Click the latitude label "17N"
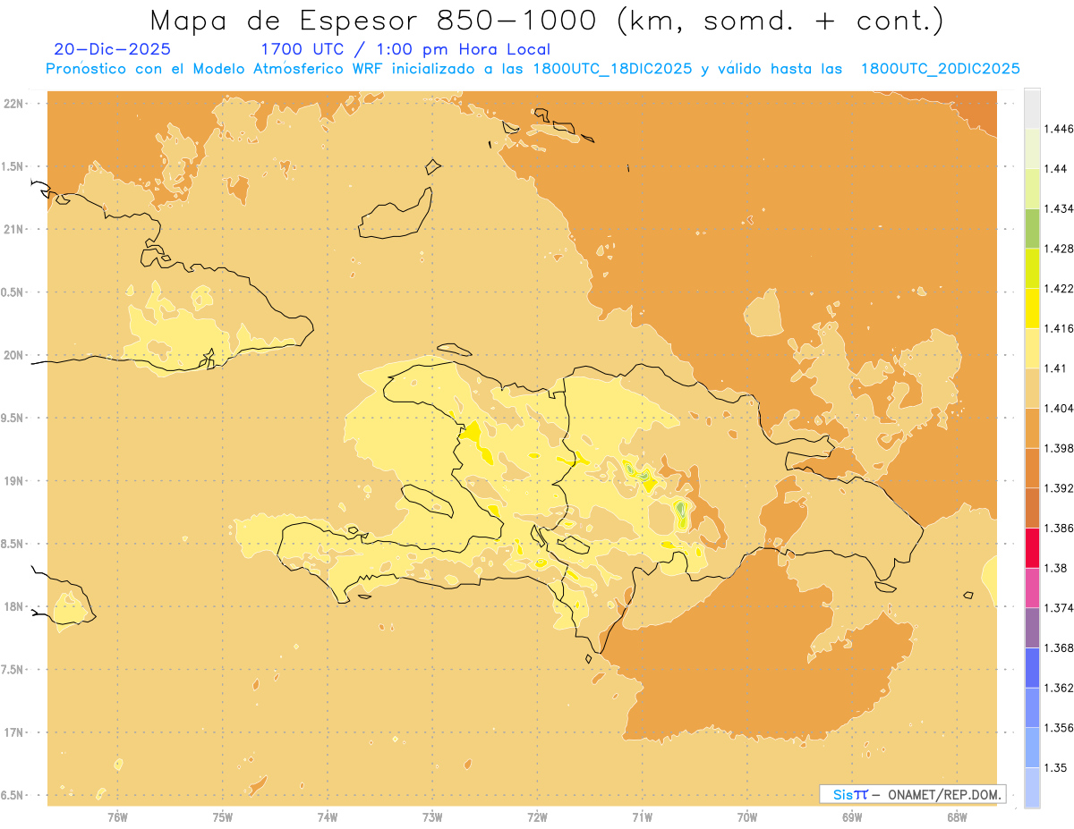The image size is (1074, 829). coord(14,733)
